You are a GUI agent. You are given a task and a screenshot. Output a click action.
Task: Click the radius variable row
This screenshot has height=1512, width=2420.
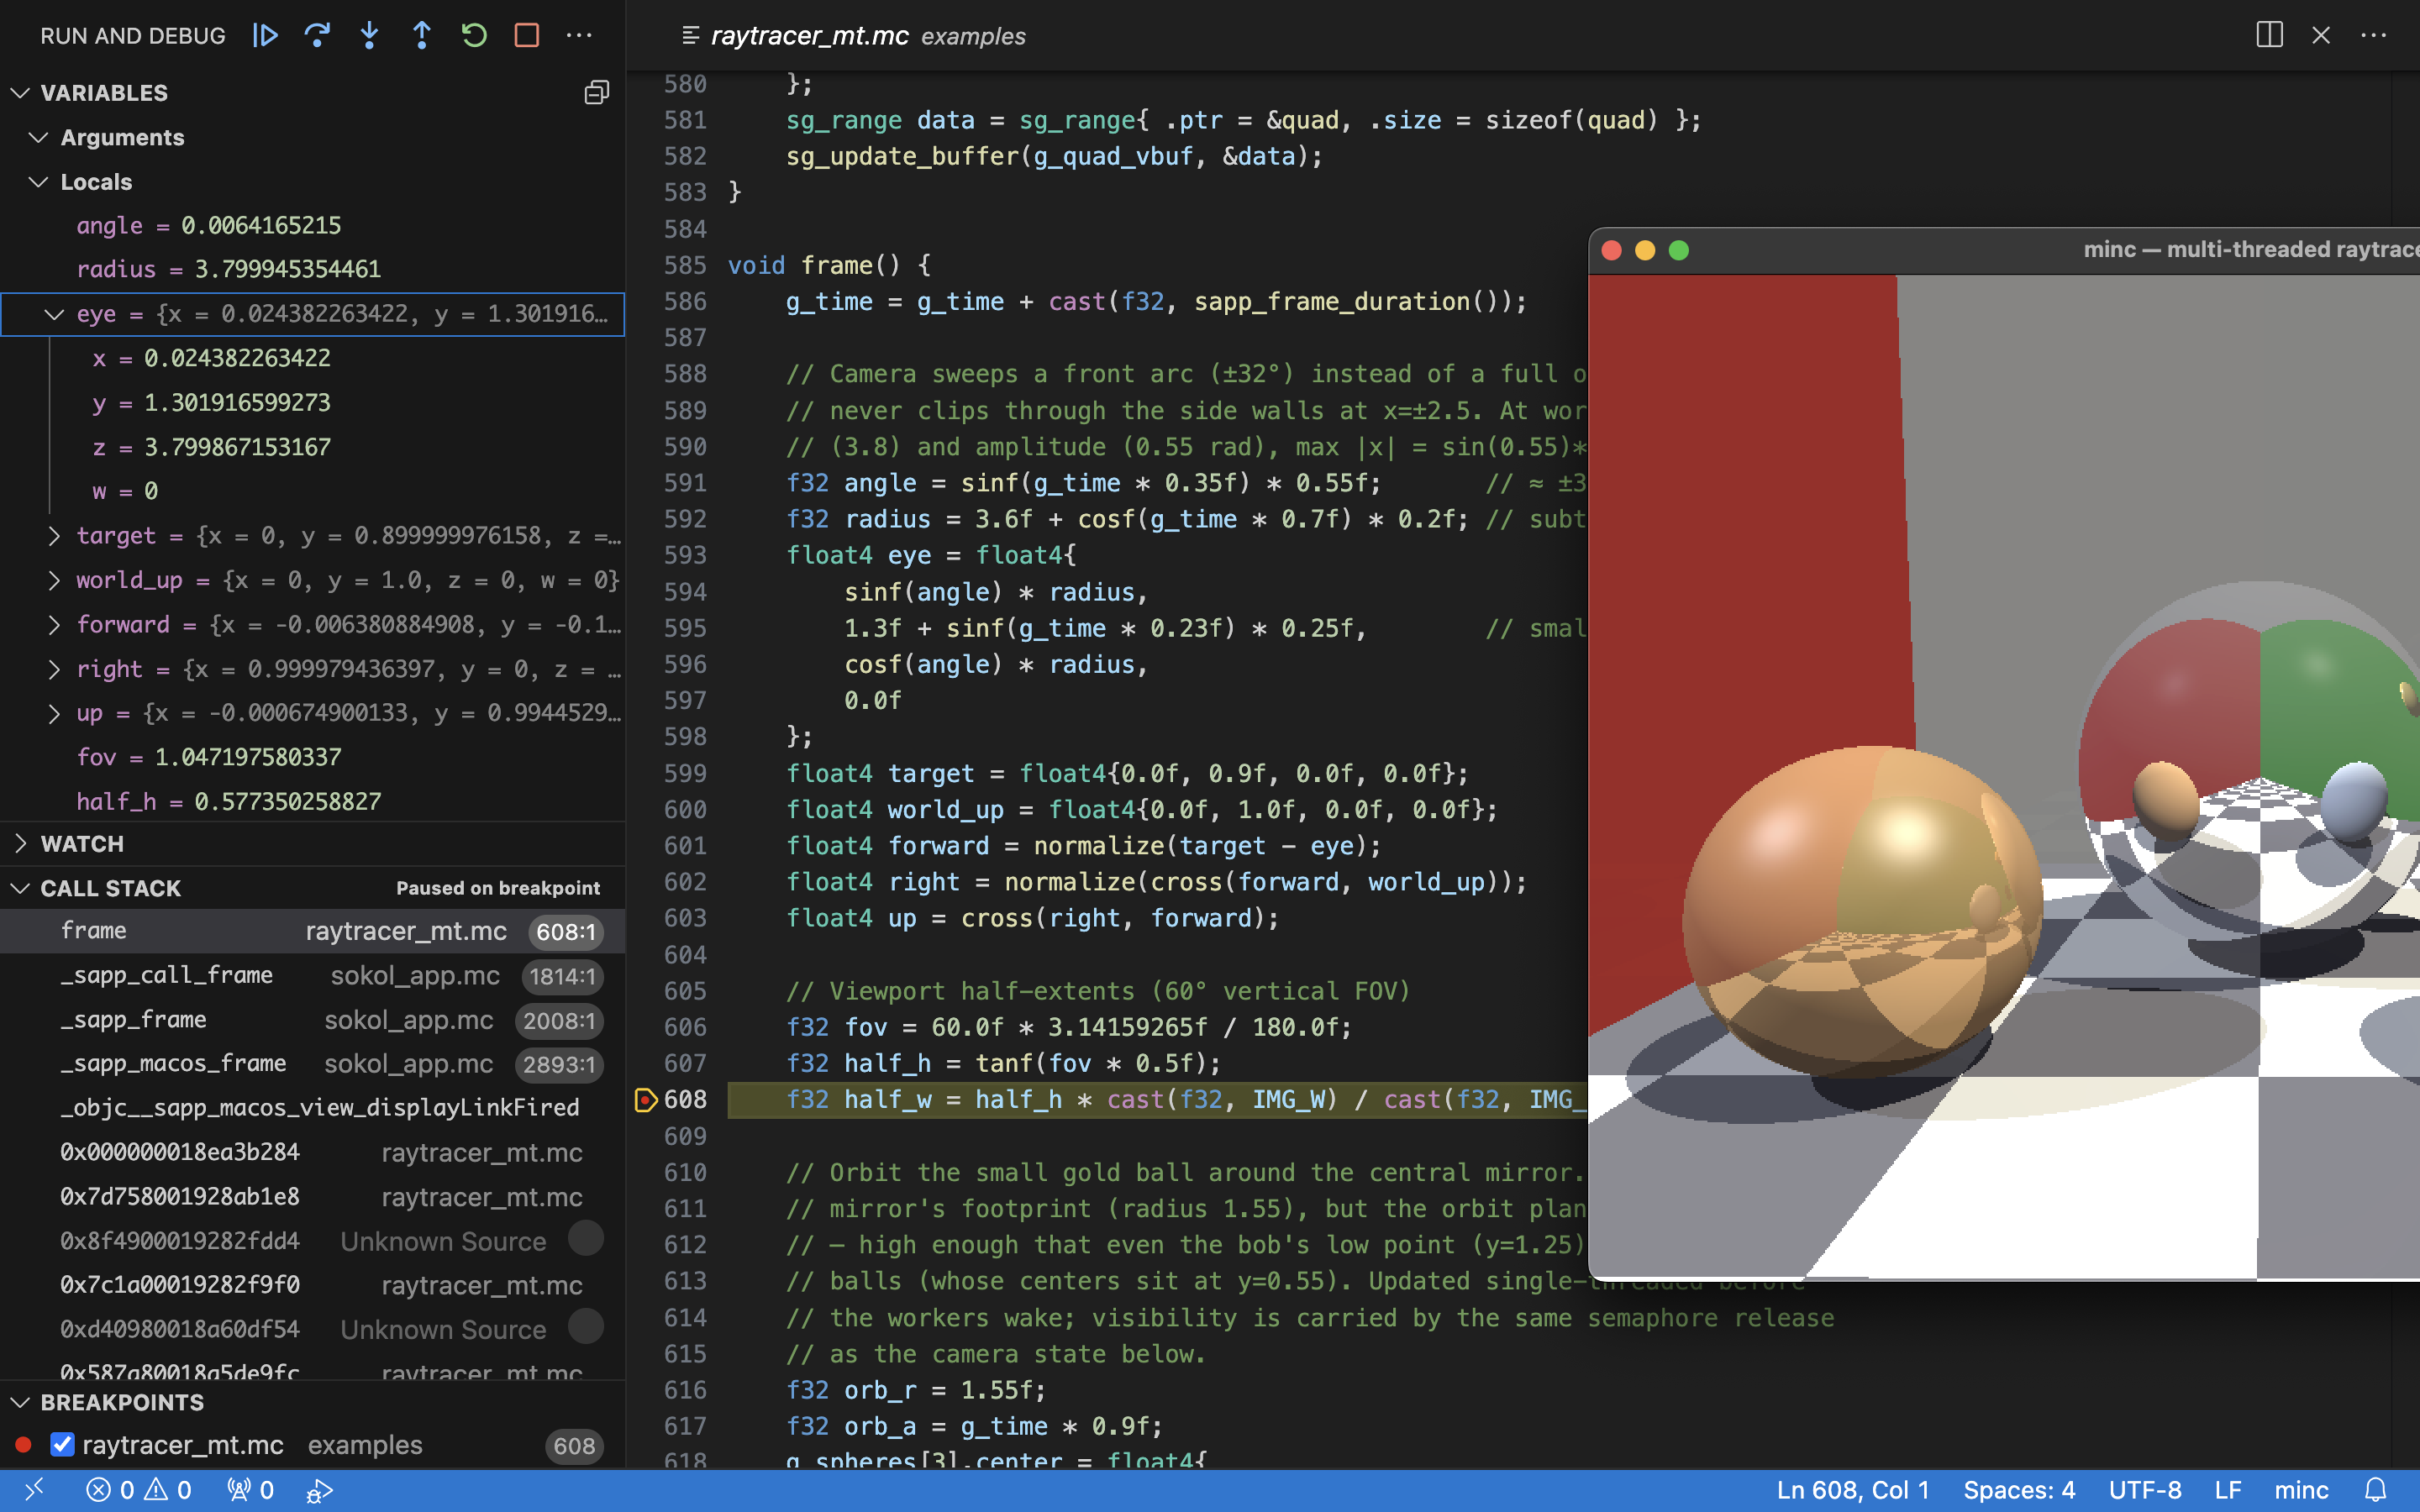tap(312, 270)
